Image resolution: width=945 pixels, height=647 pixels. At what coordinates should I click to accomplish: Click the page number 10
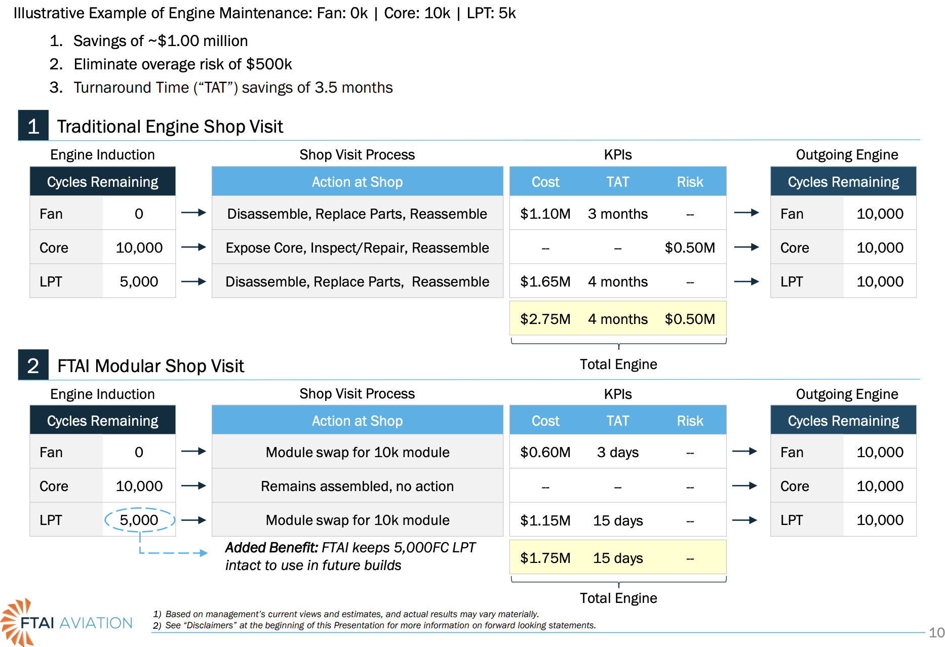[936, 632]
